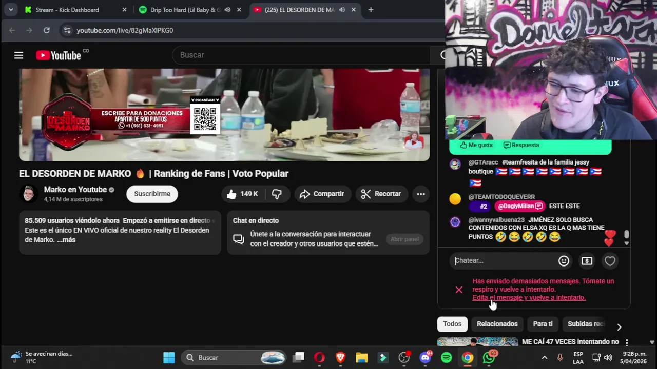Select the Para ti filter chip
657x369 pixels.
(543, 324)
